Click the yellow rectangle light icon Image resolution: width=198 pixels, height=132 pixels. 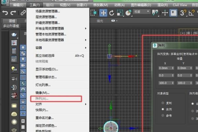click(x=14, y=106)
